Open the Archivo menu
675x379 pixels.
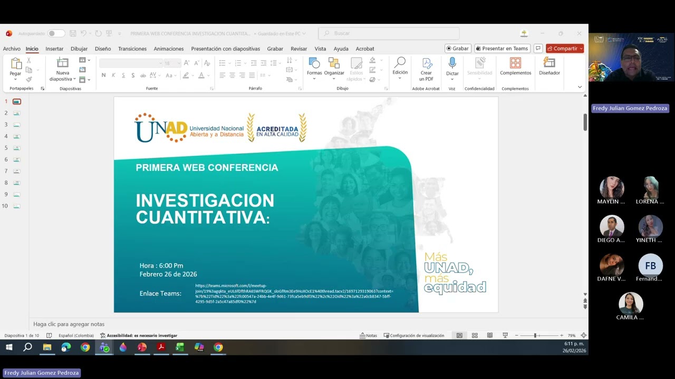coord(12,48)
